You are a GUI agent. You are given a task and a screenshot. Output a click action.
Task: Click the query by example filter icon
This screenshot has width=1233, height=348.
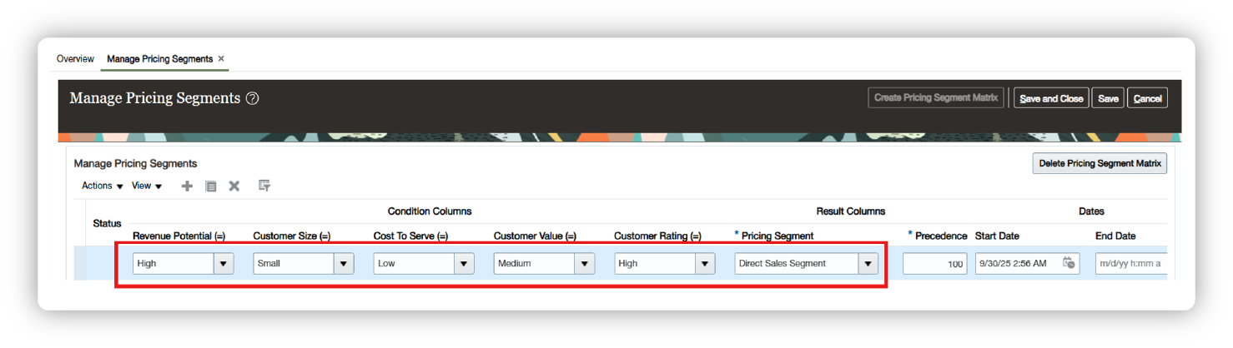coord(264,186)
